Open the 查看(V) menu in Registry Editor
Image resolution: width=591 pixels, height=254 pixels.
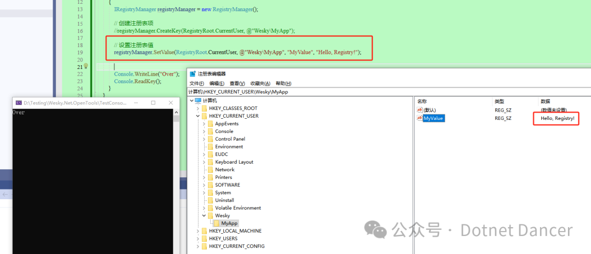click(237, 83)
